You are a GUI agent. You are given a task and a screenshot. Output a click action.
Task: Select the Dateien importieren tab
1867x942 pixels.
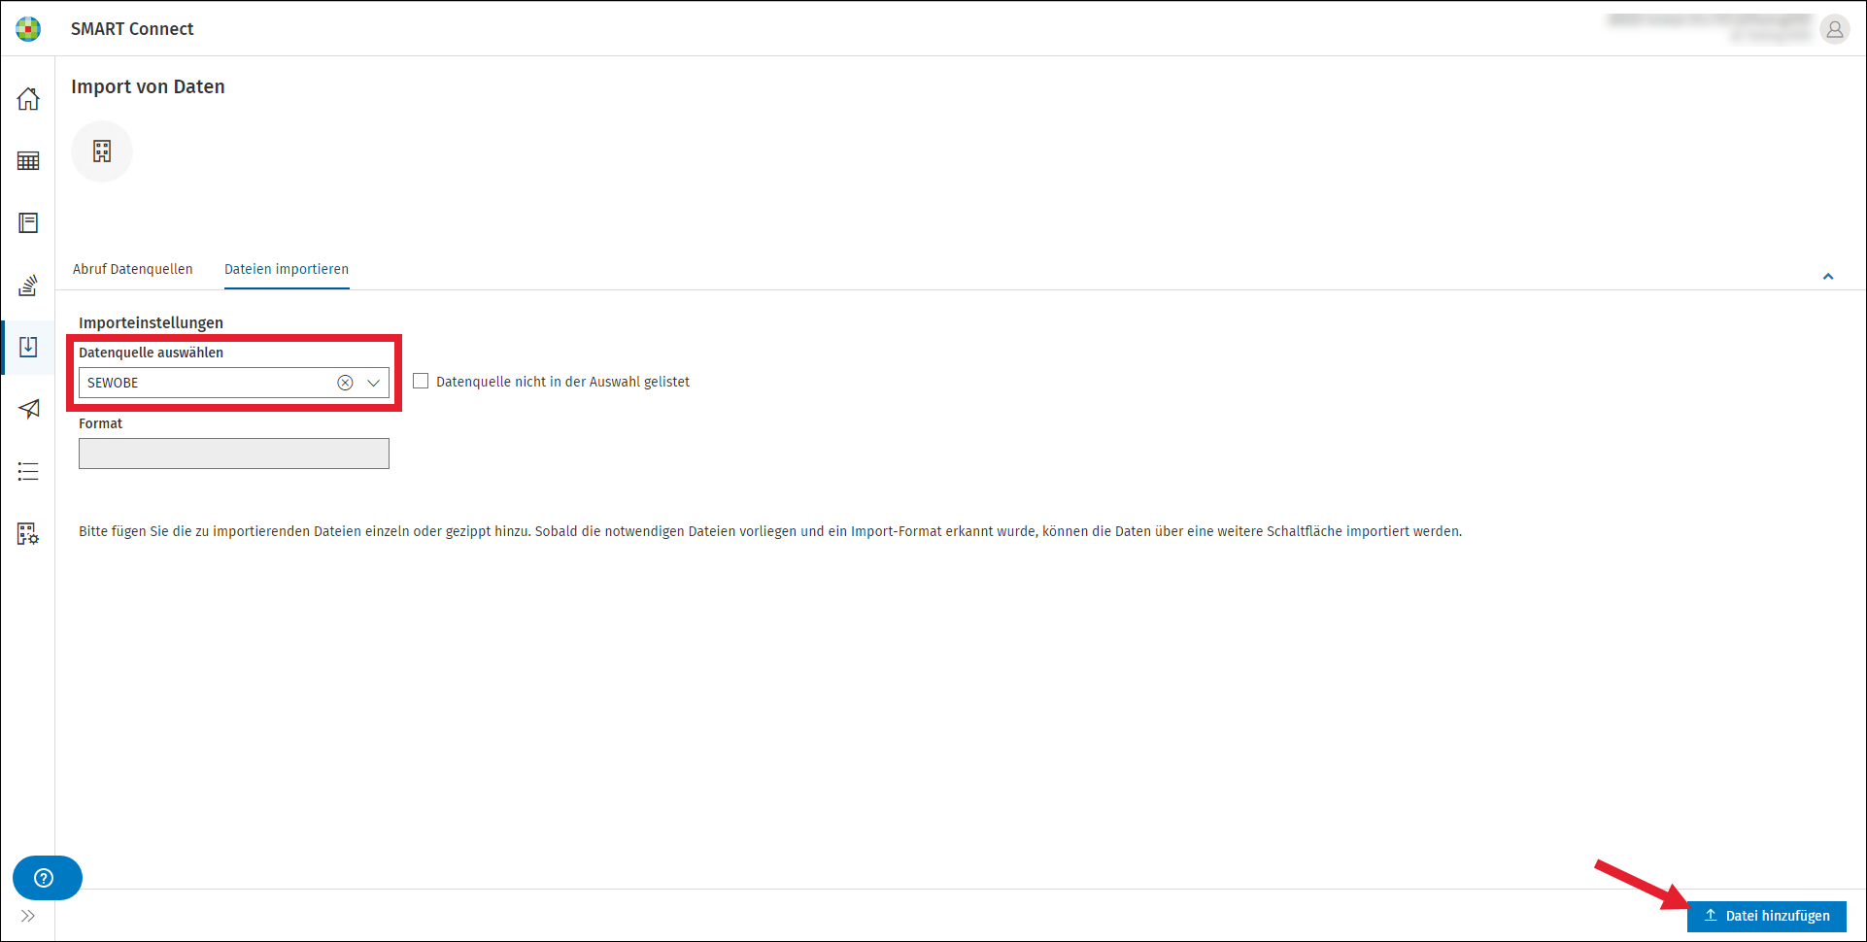(x=287, y=269)
